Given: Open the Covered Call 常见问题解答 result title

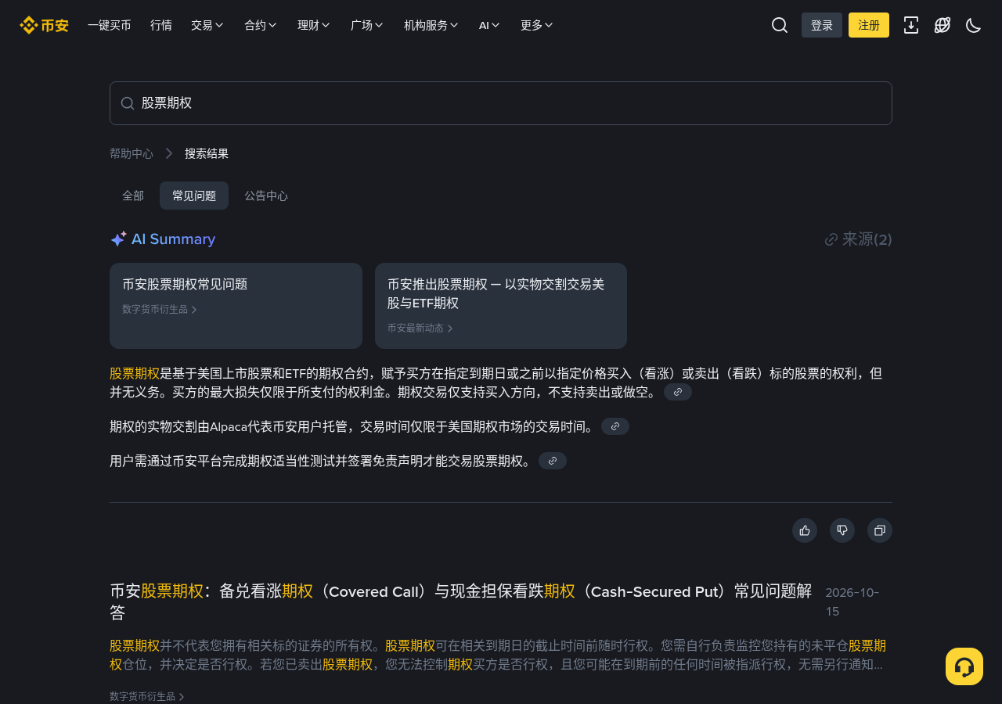Looking at the screenshot, I should [461, 602].
